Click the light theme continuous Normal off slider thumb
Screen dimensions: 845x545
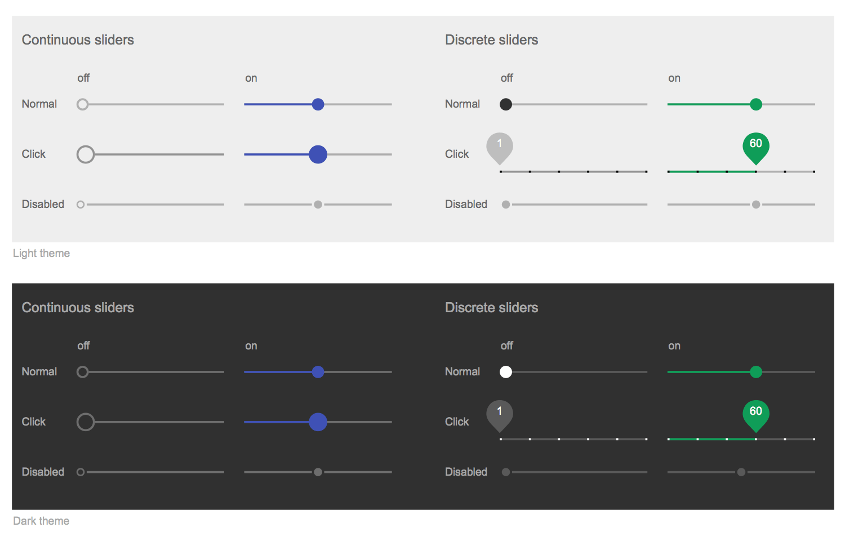(x=83, y=104)
